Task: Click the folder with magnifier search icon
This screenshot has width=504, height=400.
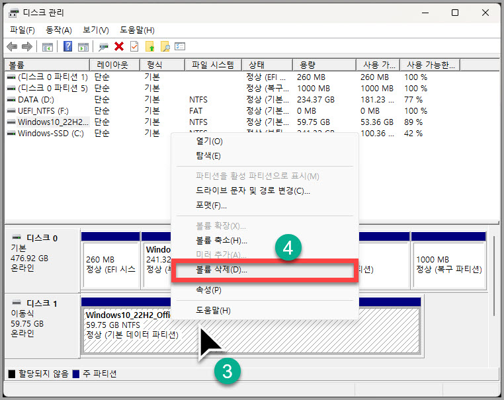Action: 165,46
